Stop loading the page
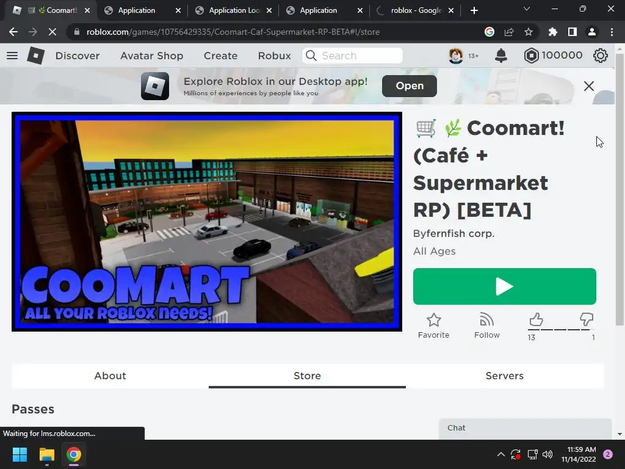The image size is (625, 469). point(52,32)
